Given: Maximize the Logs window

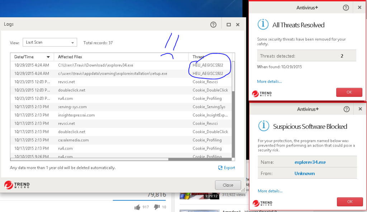Looking at the screenshot, I should tap(229, 25).
